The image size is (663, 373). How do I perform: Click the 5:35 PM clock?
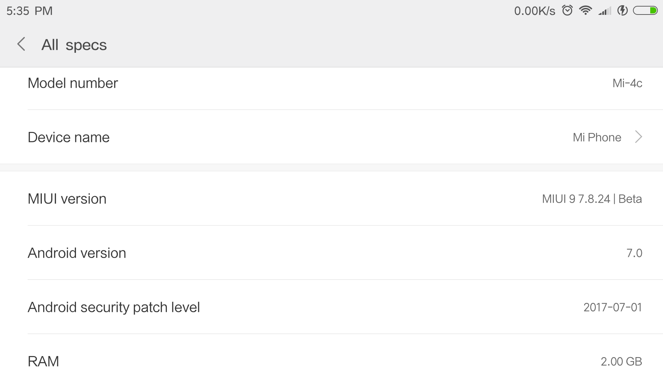(x=30, y=11)
